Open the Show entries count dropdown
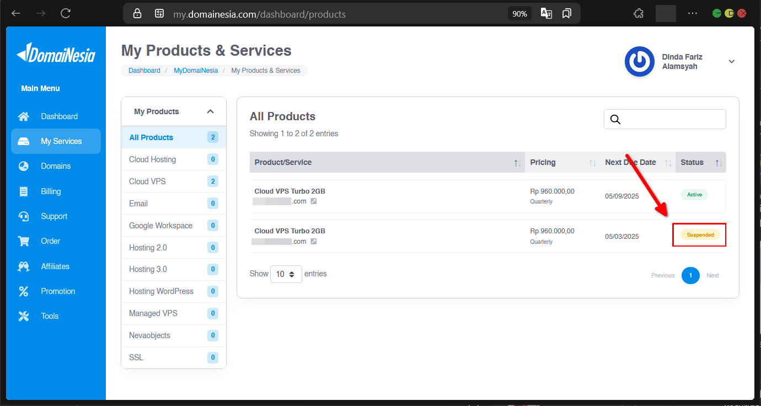The image size is (761, 406). [x=286, y=274]
